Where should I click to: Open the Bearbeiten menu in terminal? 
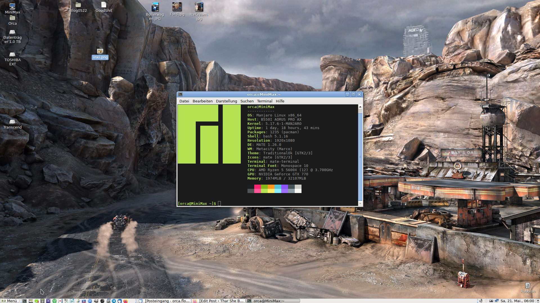point(202,101)
